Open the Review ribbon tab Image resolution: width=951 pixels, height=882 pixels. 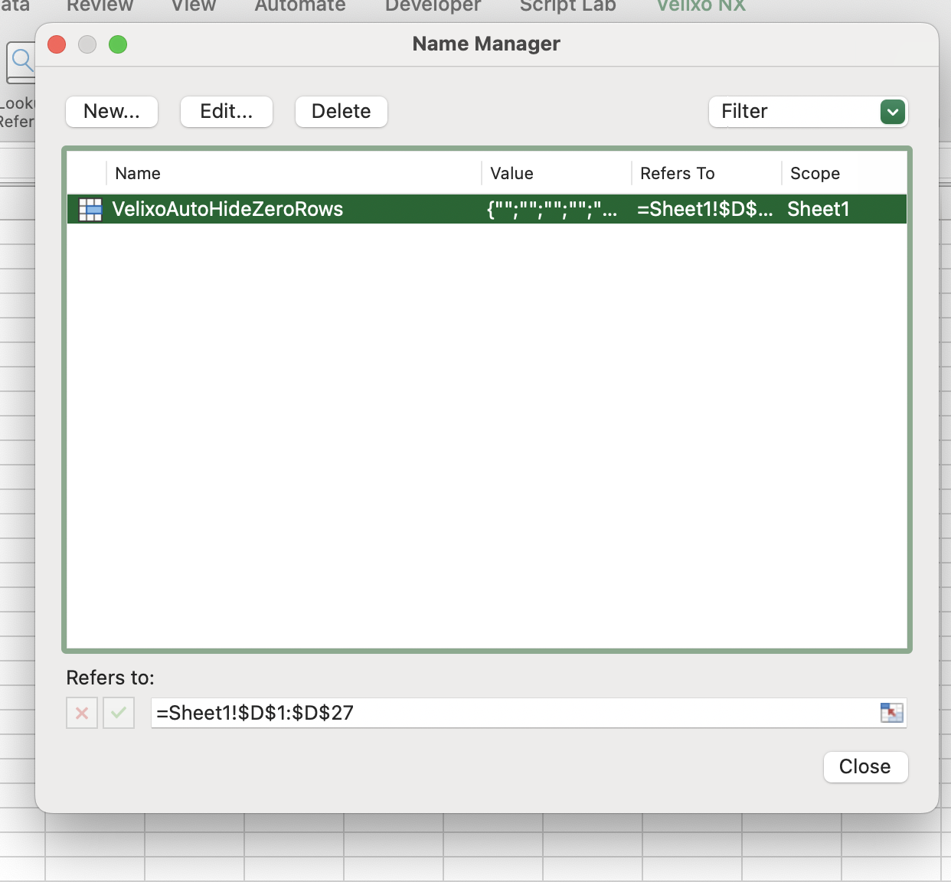(x=100, y=6)
